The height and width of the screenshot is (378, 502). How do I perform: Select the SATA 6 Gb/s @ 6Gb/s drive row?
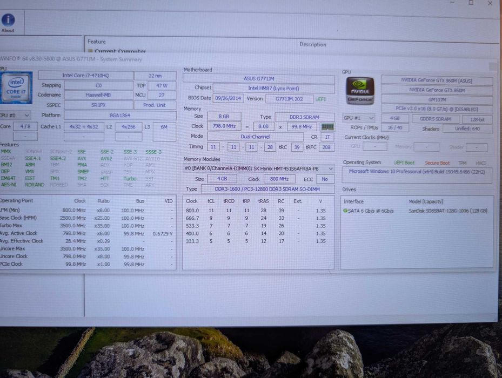416,211
